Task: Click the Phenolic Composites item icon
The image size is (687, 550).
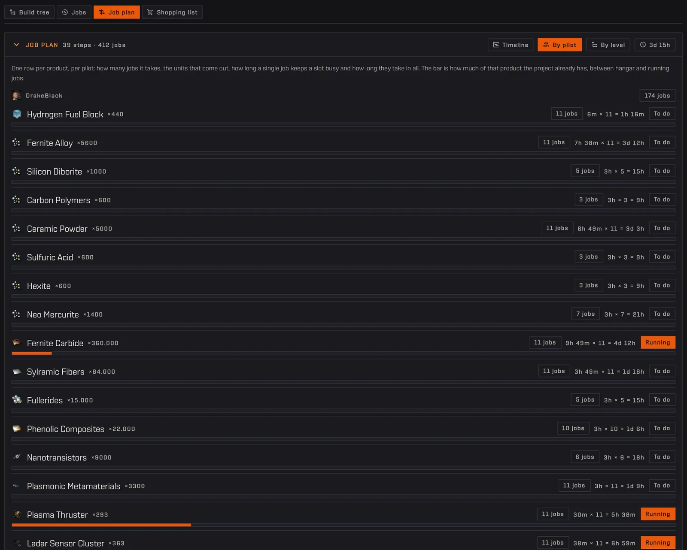Action: click(x=17, y=429)
